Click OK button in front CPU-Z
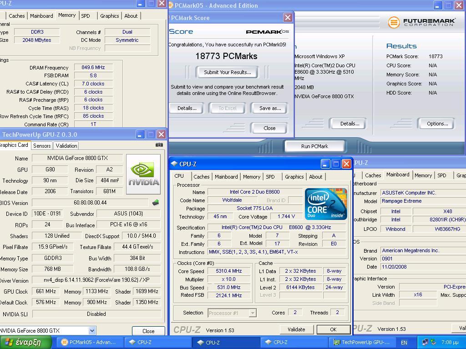 coord(333,329)
